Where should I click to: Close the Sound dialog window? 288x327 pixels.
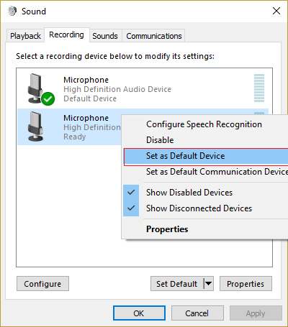click(276, 11)
